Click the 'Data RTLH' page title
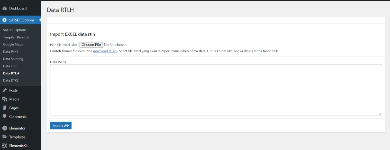 click(x=60, y=10)
